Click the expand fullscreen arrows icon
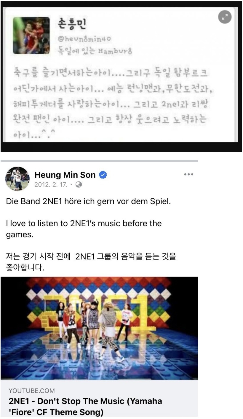243x419 pixels. tap(225, 17)
